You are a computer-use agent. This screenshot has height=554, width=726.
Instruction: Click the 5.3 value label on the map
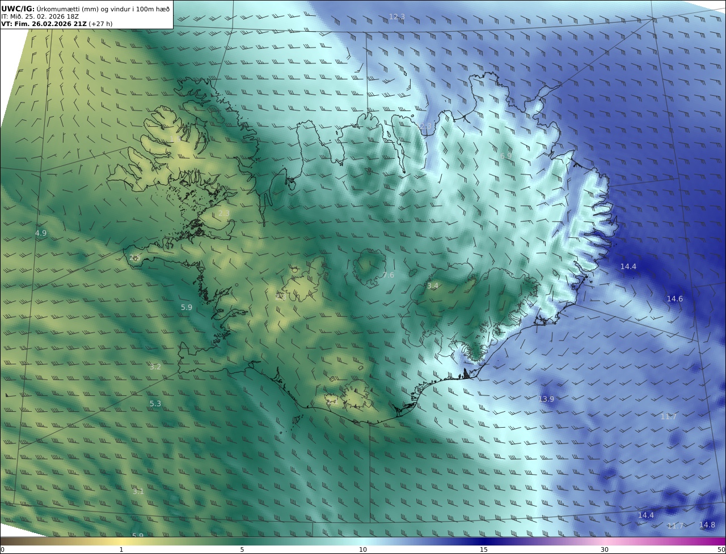pyautogui.click(x=155, y=403)
